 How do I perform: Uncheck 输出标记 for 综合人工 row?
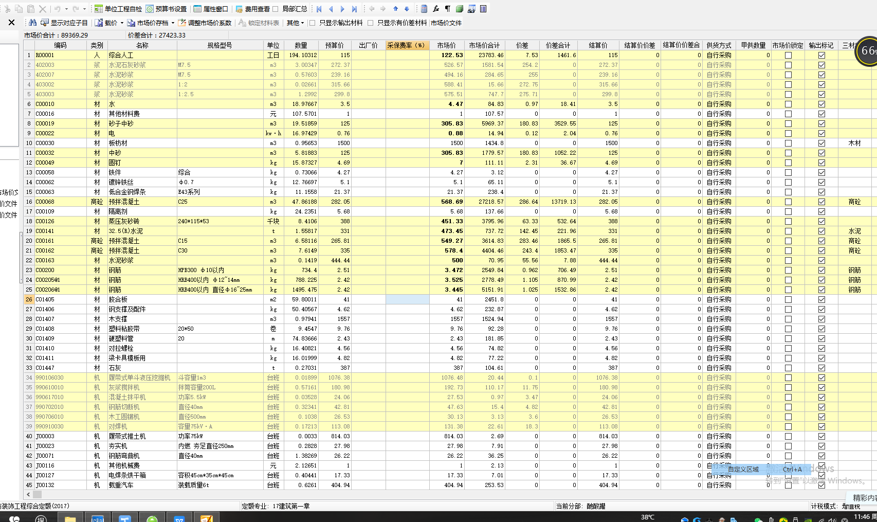(821, 55)
